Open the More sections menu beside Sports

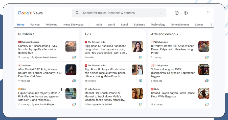coord(212,24)
